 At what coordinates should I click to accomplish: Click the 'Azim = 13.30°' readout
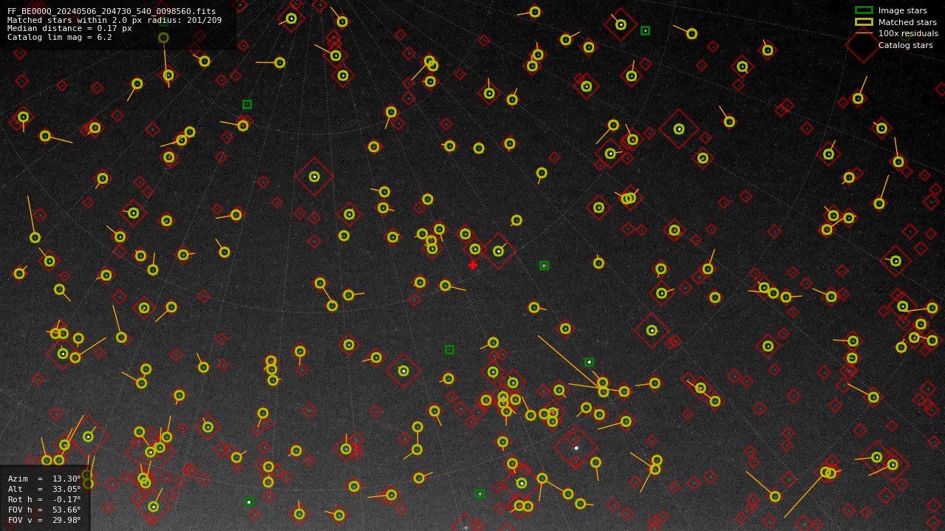point(44,479)
